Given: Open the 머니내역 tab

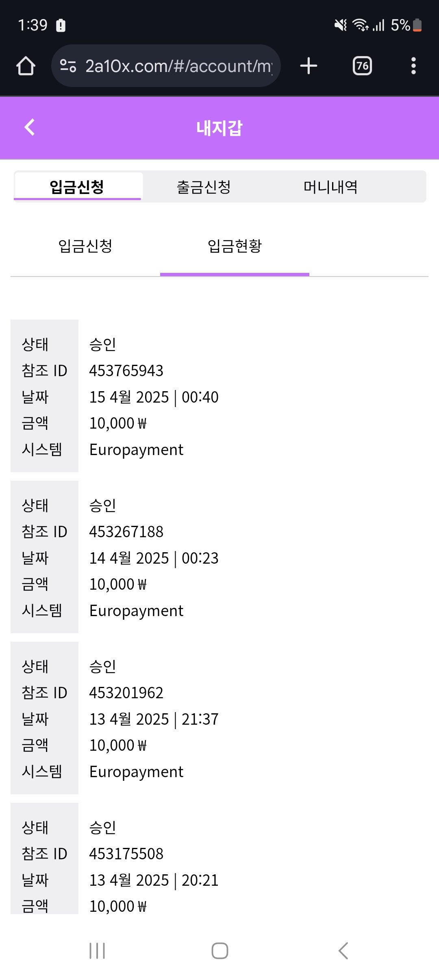Looking at the screenshot, I should (330, 187).
